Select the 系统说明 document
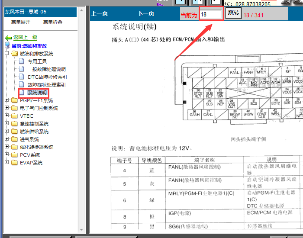This screenshot has width=303, height=238. click(x=37, y=93)
